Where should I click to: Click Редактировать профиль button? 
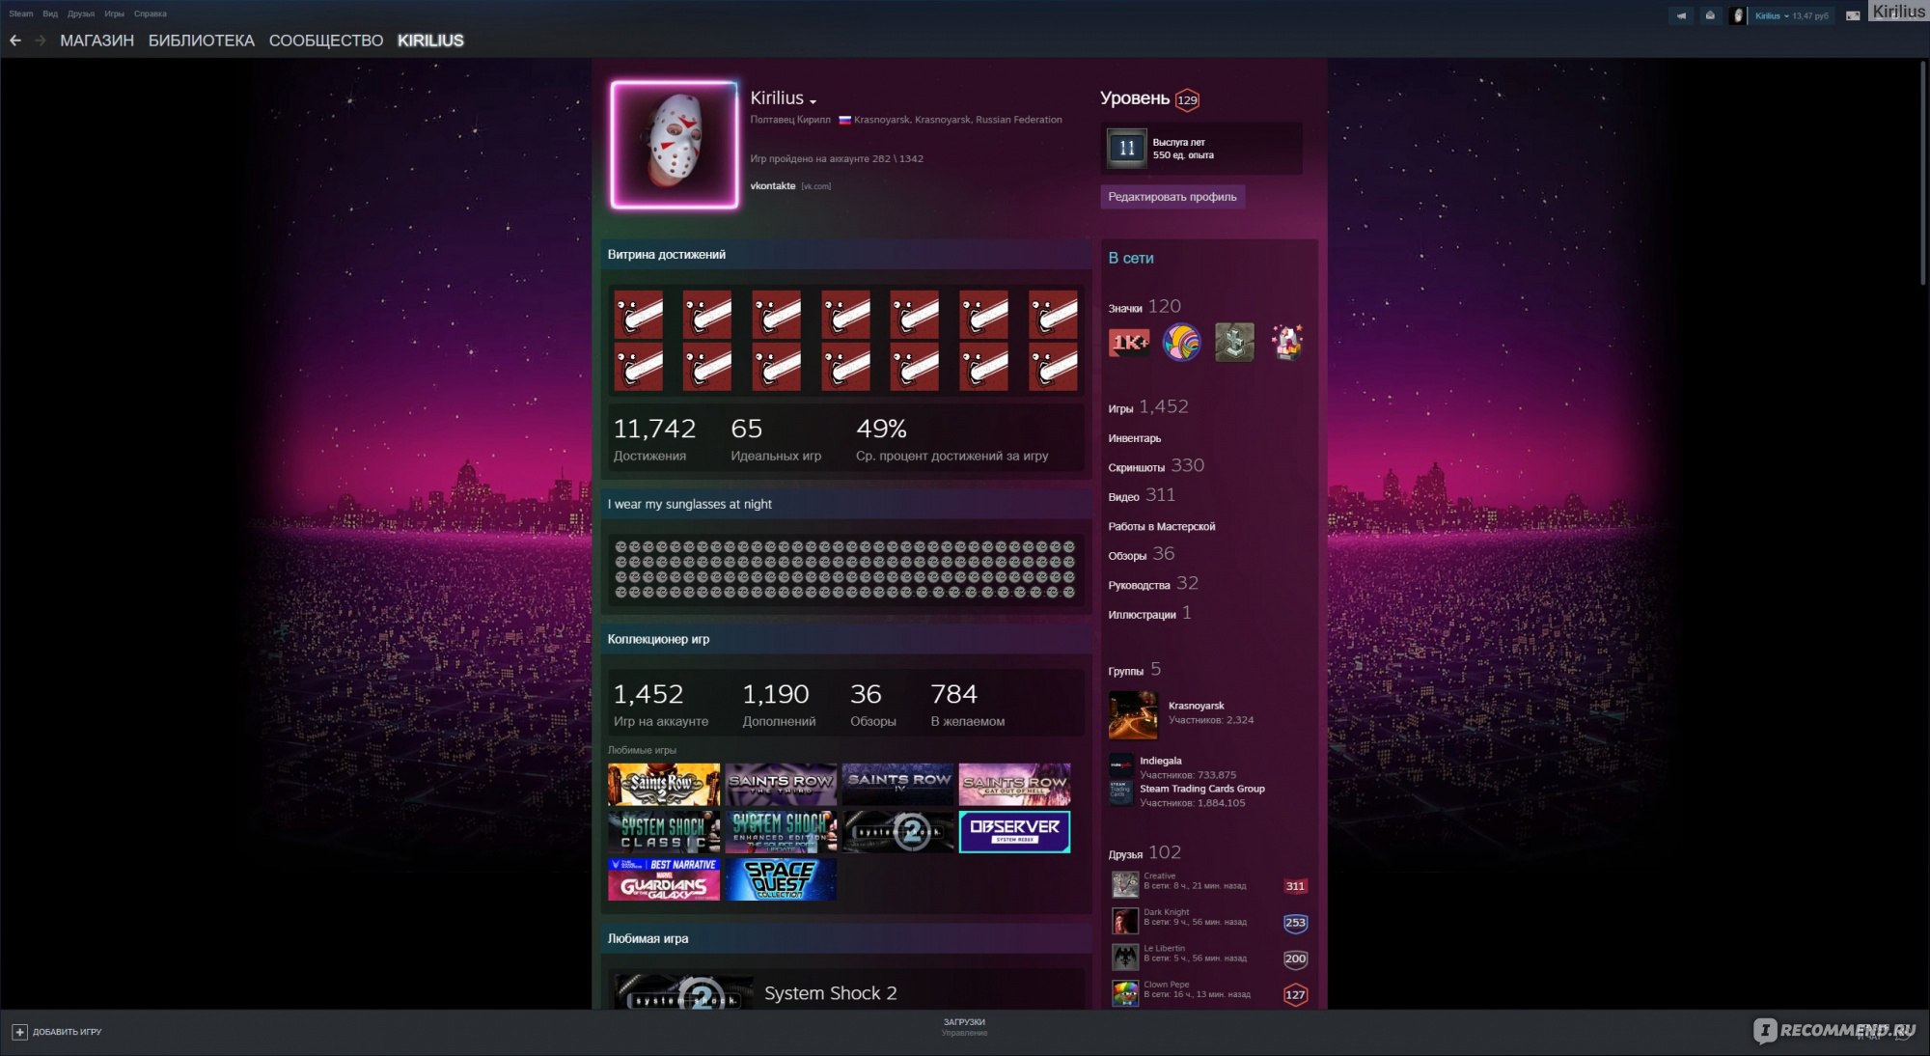click(x=1172, y=197)
